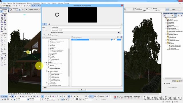Select the Arrow selection tool in toolbox
This screenshot has width=183, height=103.
point(2,11)
